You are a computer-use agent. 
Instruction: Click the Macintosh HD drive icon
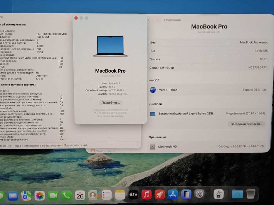[152, 146]
